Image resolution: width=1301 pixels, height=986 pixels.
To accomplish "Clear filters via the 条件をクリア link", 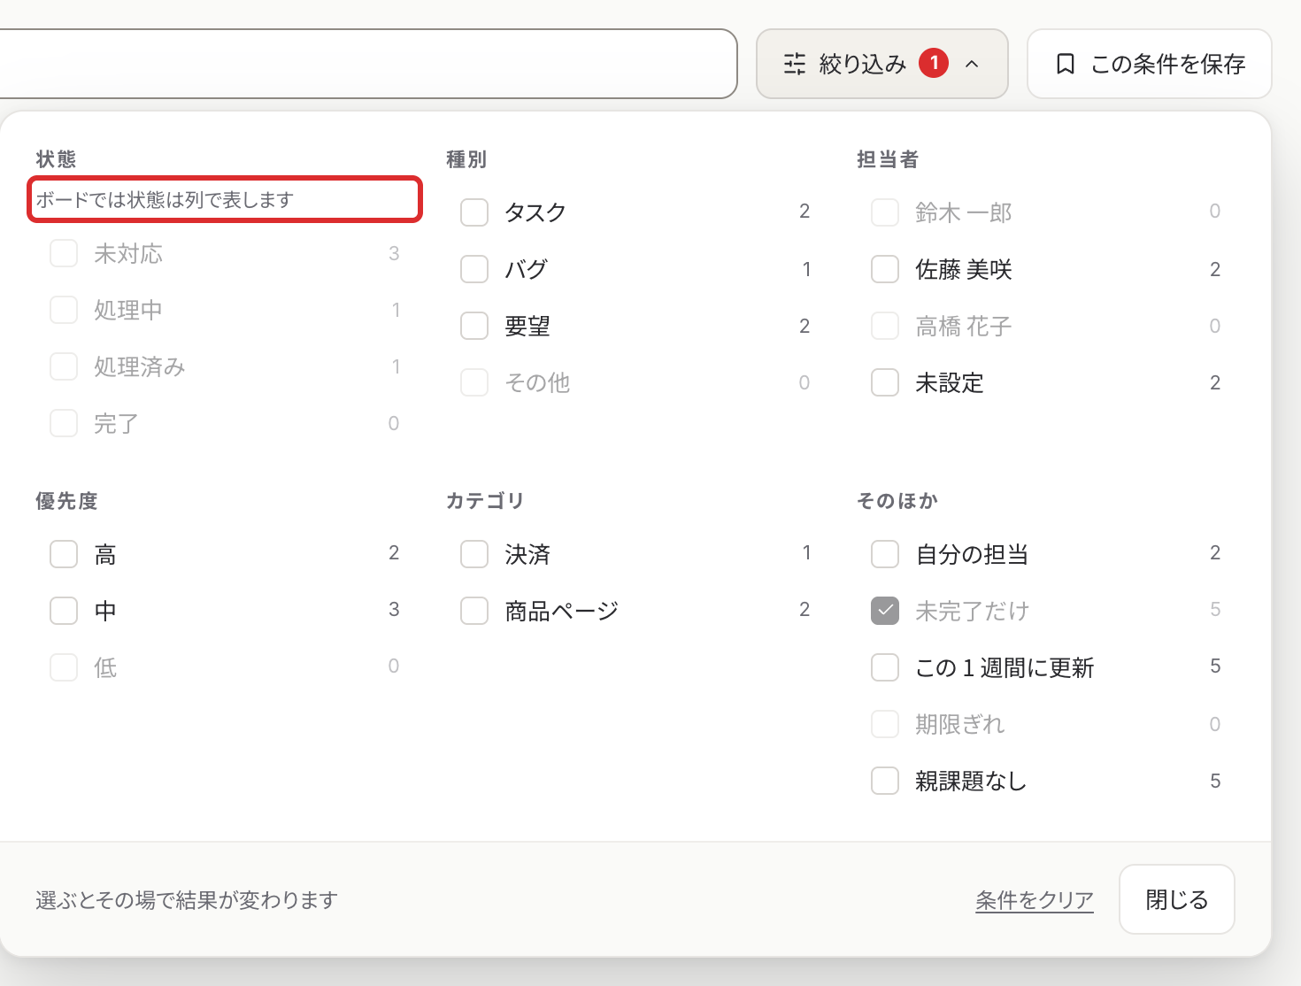I will (1035, 900).
